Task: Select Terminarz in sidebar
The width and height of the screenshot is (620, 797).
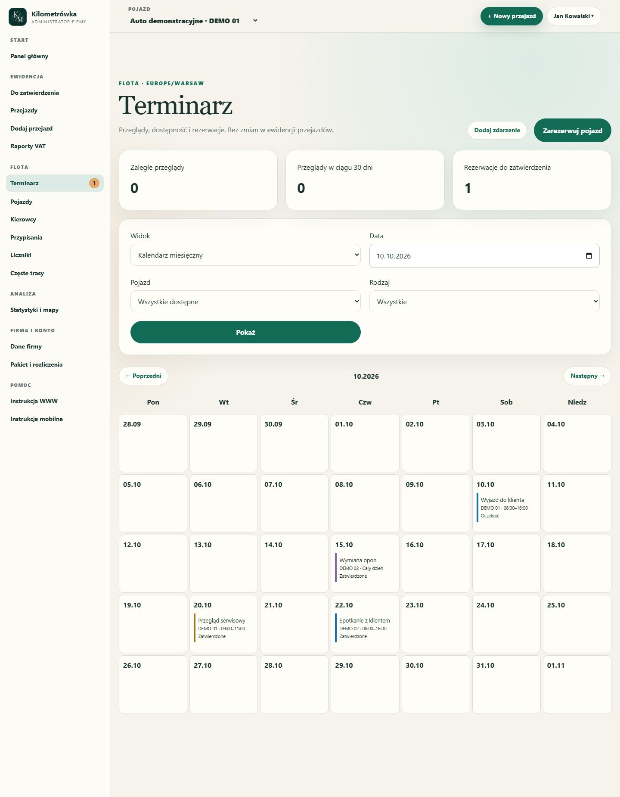Action: click(x=55, y=183)
